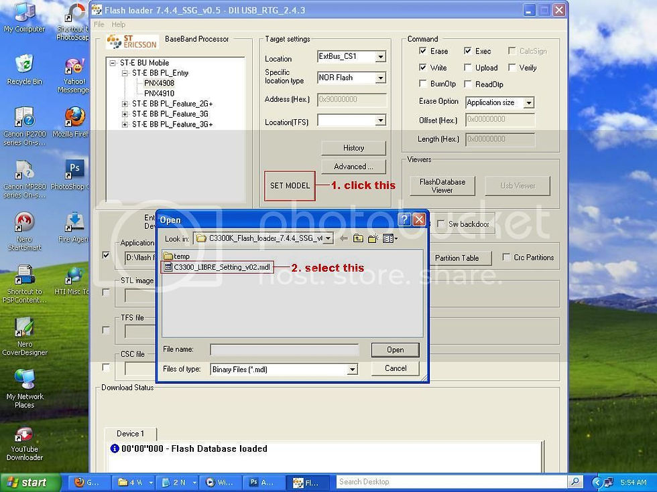657x492 pixels.
Task: Enable the ReadOtp checkbox
Action: tap(468, 84)
